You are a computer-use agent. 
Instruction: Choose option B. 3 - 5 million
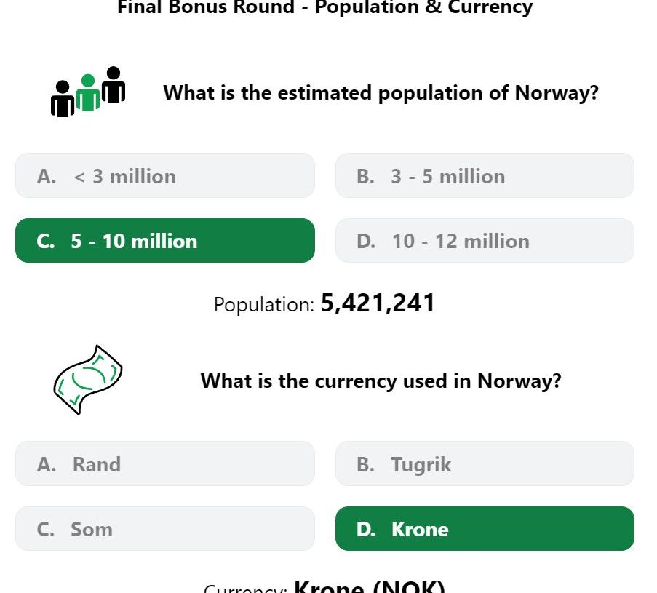click(485, 175)
